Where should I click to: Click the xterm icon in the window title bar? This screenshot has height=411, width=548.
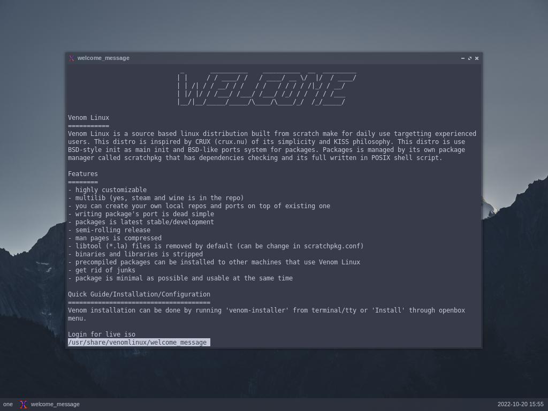point(72,58)
